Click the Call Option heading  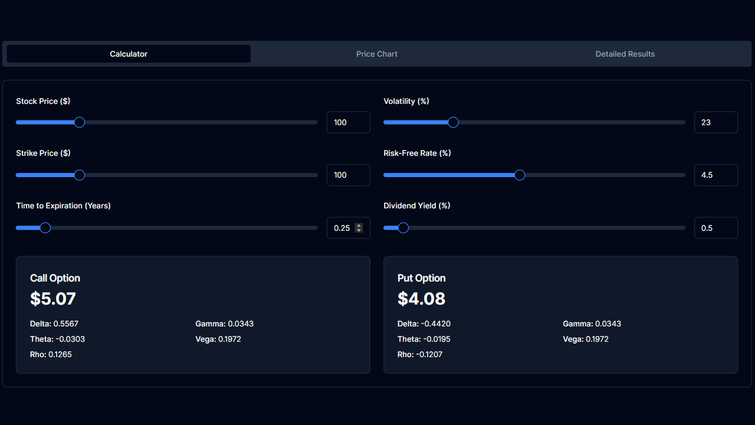coord(55,278)
